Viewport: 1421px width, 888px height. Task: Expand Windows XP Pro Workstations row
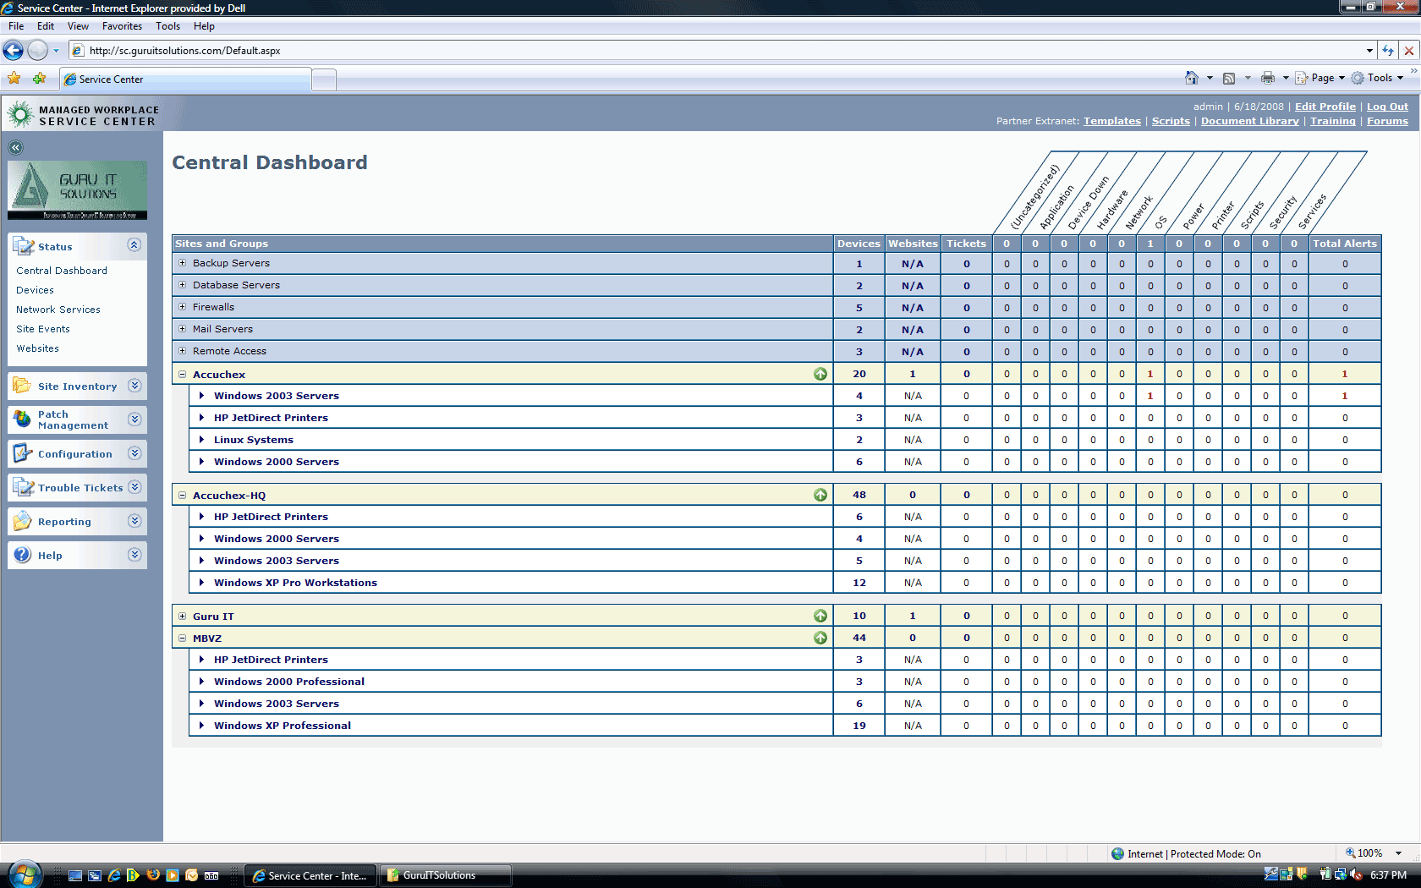coord(201,583)
